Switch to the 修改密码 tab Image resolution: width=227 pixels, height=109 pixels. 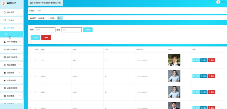pos(41,18)
